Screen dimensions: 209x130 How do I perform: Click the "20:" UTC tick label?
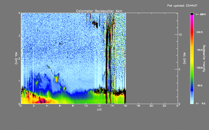click(x=152, y=106)
